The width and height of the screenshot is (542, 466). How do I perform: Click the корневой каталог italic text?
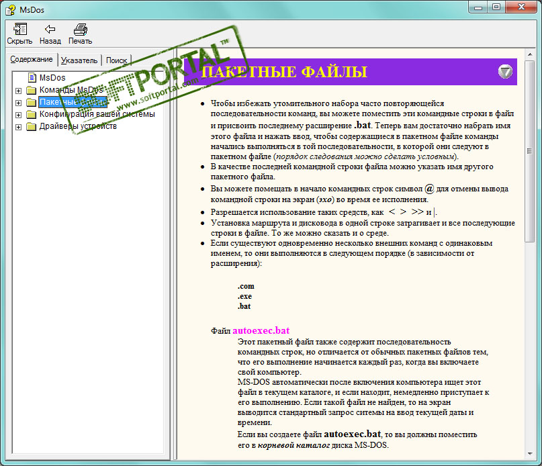[293, 445]
